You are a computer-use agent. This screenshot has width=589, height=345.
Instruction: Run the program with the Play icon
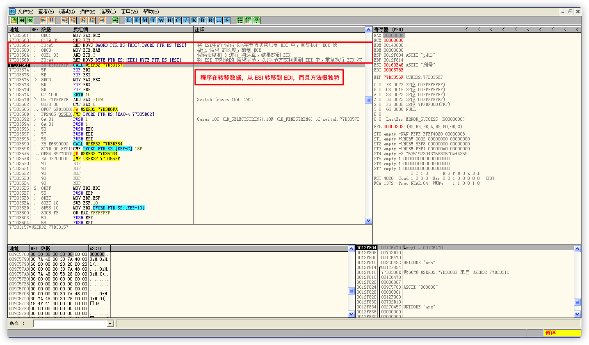pyautogui.click(x=43, y=20)
